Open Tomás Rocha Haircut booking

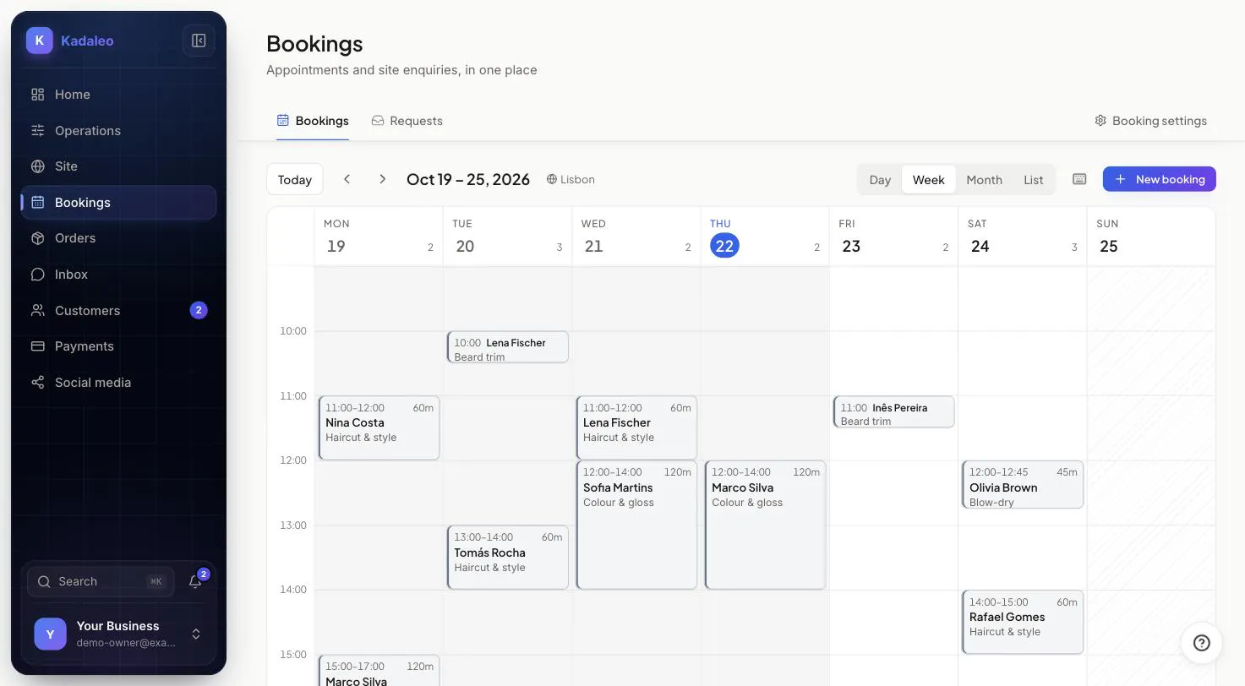(507, 557)
